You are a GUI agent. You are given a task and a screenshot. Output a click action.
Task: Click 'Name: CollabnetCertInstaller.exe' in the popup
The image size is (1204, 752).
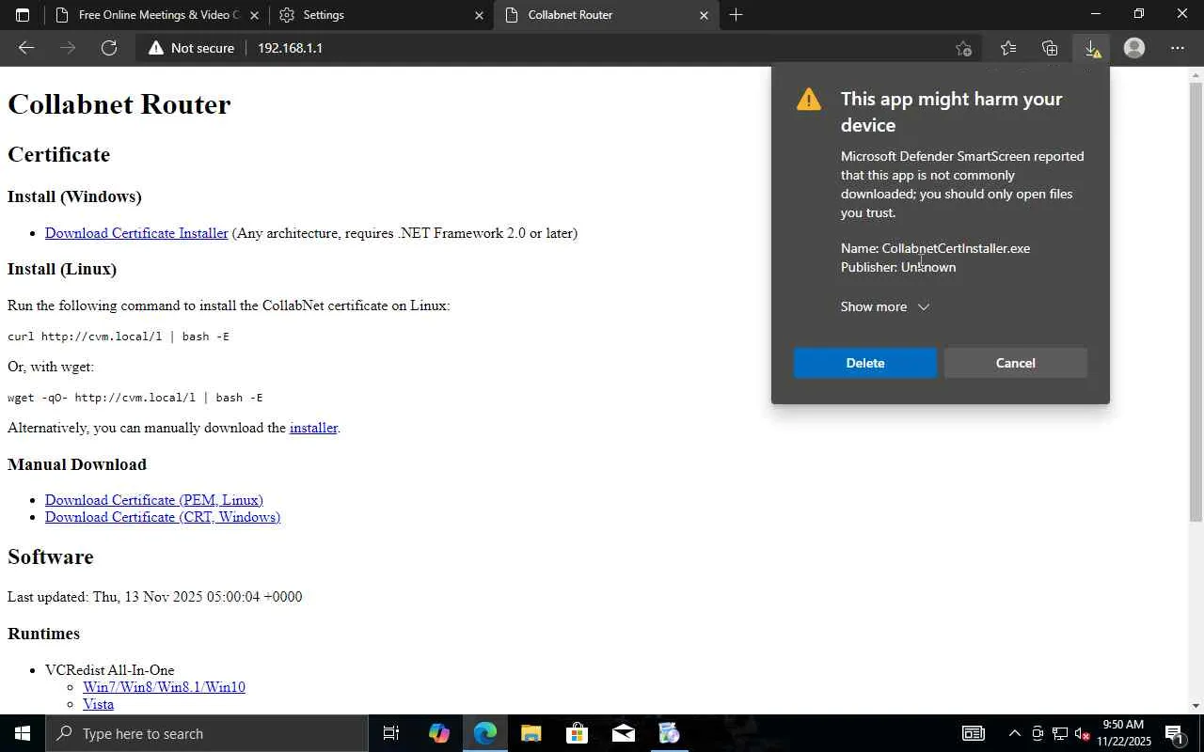click(935, 248)
